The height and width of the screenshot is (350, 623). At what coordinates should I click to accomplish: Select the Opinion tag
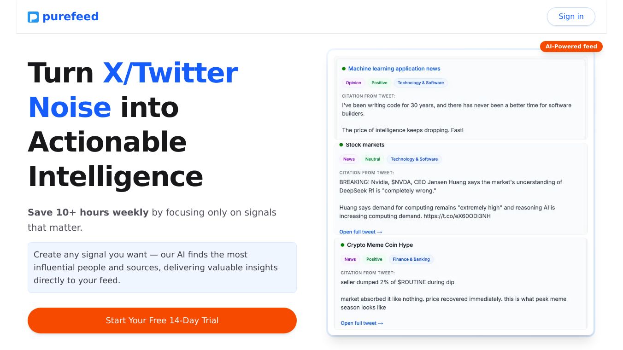pyautogui.click(x=353, y=83)
